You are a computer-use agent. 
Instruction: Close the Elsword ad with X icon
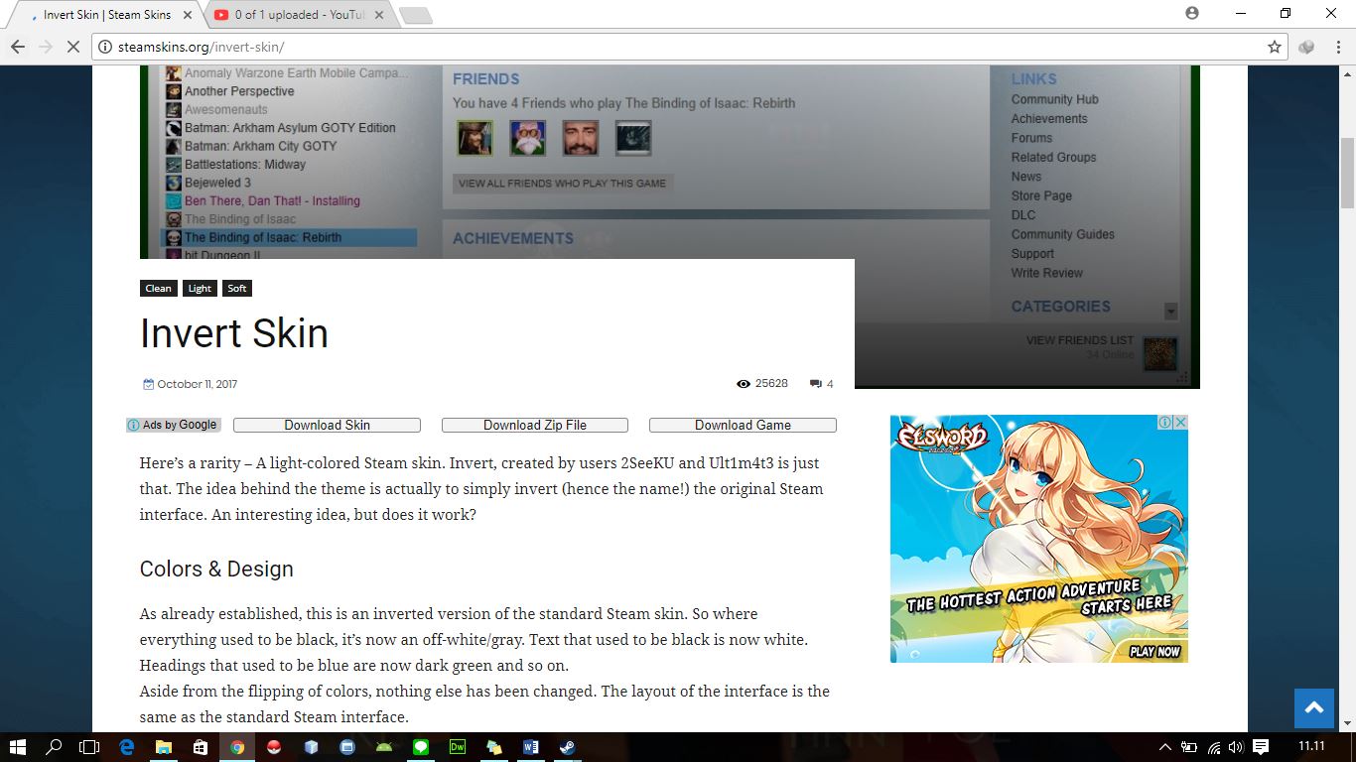coord(1181,422)
